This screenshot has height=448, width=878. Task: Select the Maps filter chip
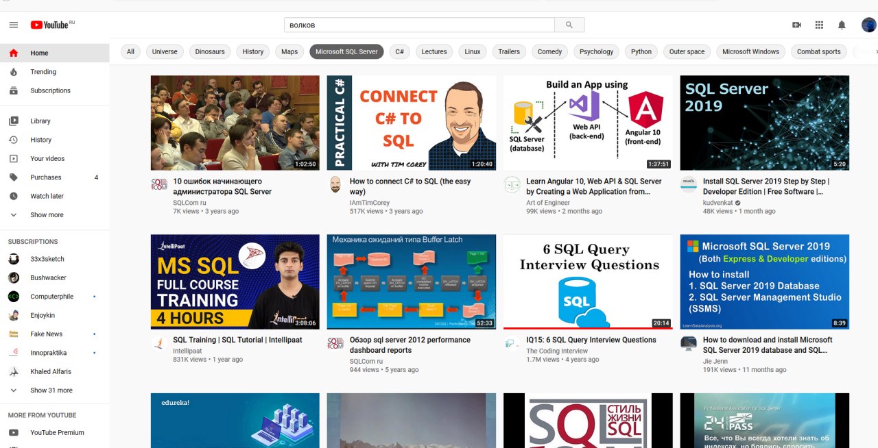(289, 51)
